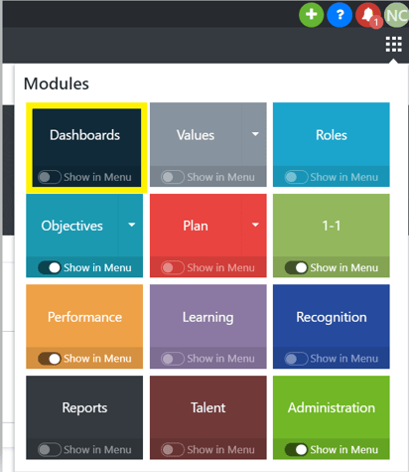
Task: Open the Roles module tile
Action: tap(332, 134)
